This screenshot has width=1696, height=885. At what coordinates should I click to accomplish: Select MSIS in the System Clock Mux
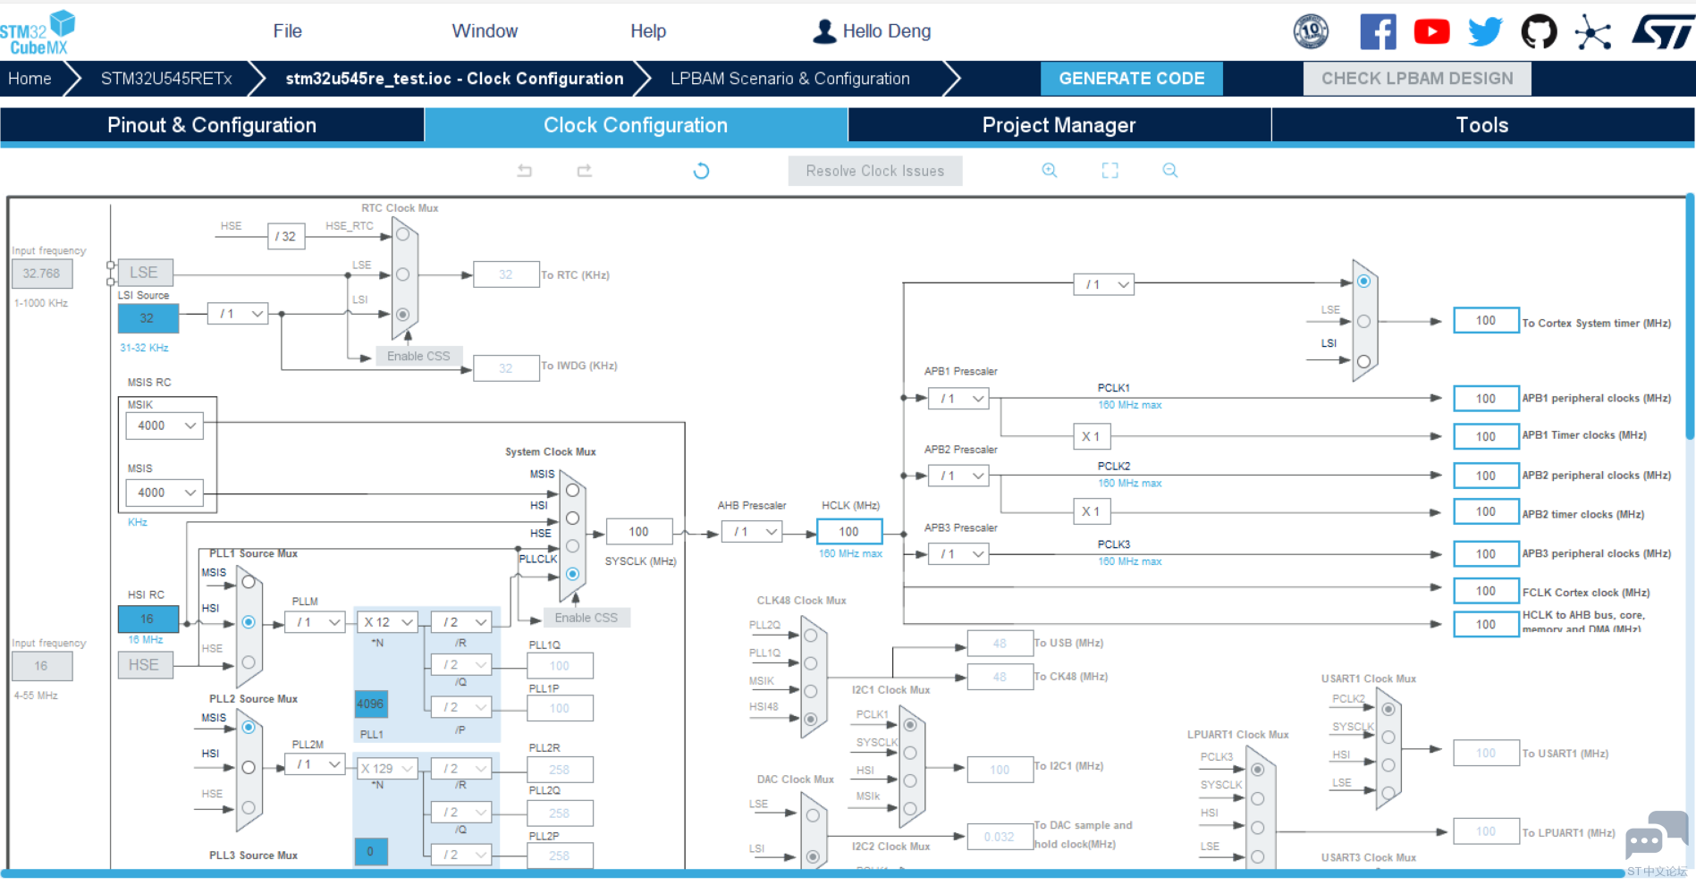tap(573, 490)
